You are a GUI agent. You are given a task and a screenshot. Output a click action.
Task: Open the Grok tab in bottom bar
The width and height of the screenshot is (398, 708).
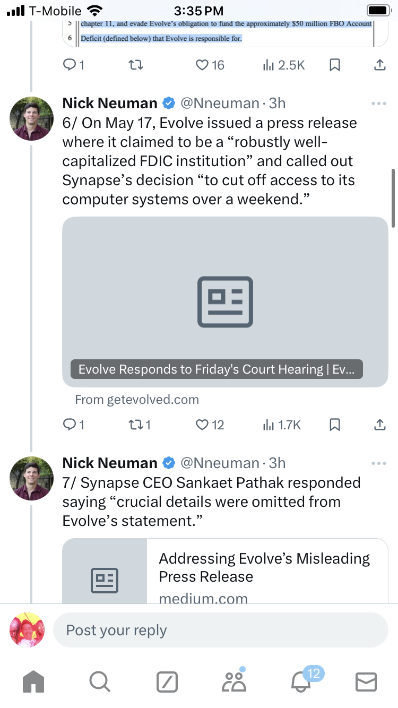point(167,681)
